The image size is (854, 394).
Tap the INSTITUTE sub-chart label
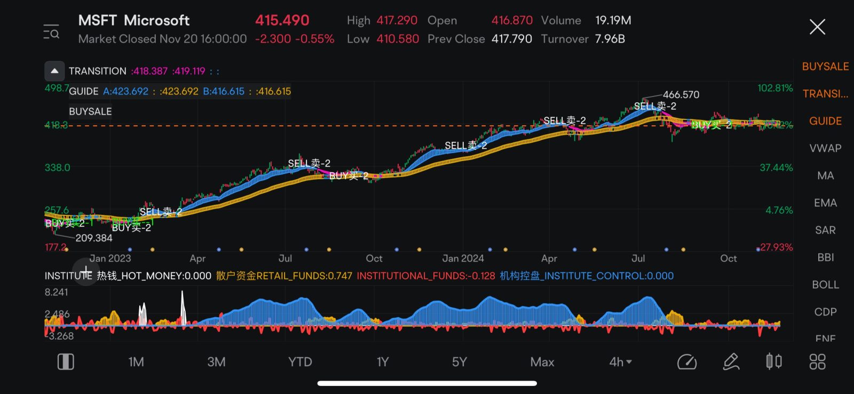tap(68, 276)
